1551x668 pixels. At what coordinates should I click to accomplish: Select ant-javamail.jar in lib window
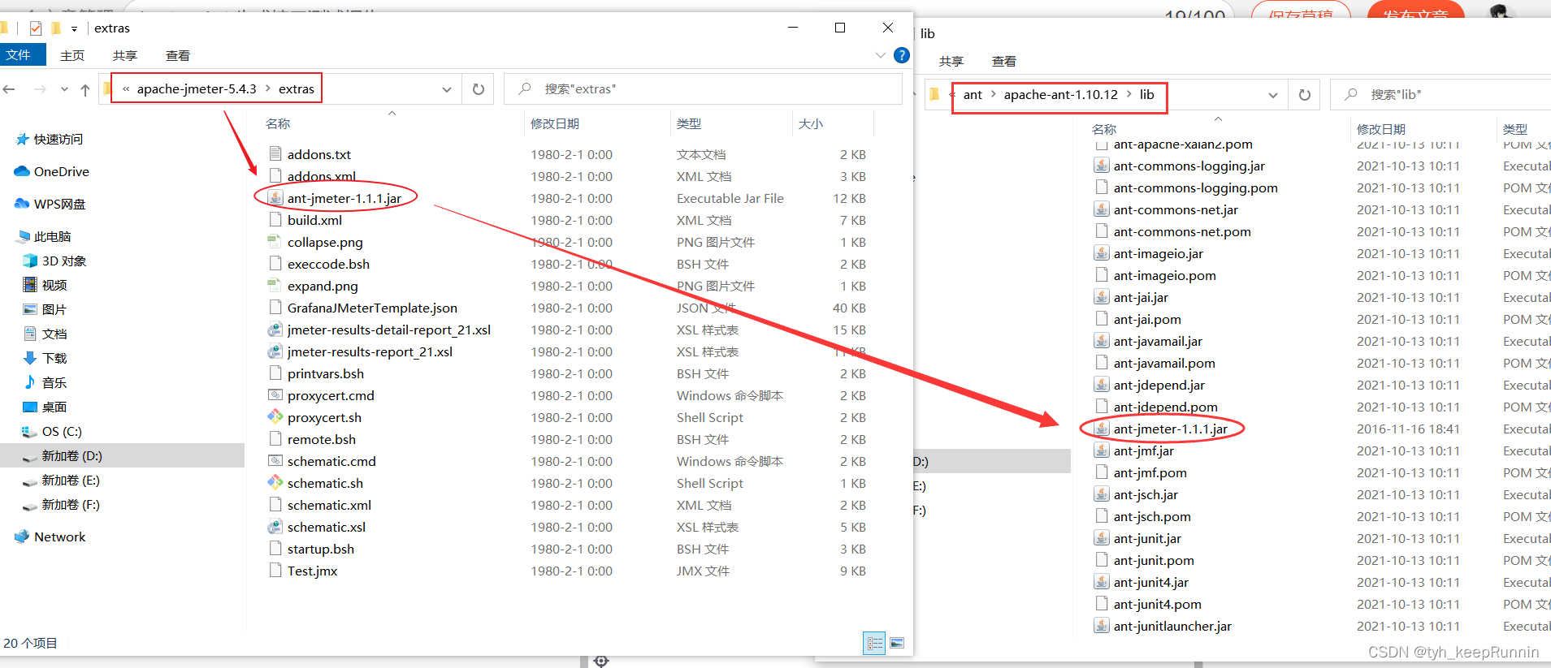point(1158,341)
